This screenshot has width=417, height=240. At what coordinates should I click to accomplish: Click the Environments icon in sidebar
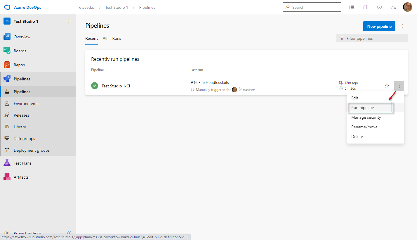[7, 103]
